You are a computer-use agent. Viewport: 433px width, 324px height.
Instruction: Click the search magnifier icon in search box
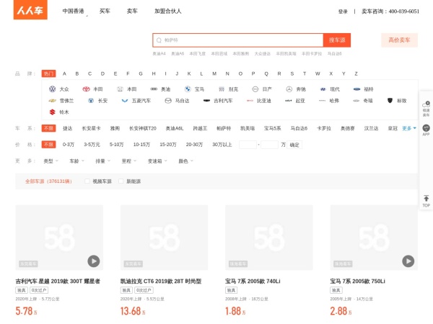(x=159, y=40)
